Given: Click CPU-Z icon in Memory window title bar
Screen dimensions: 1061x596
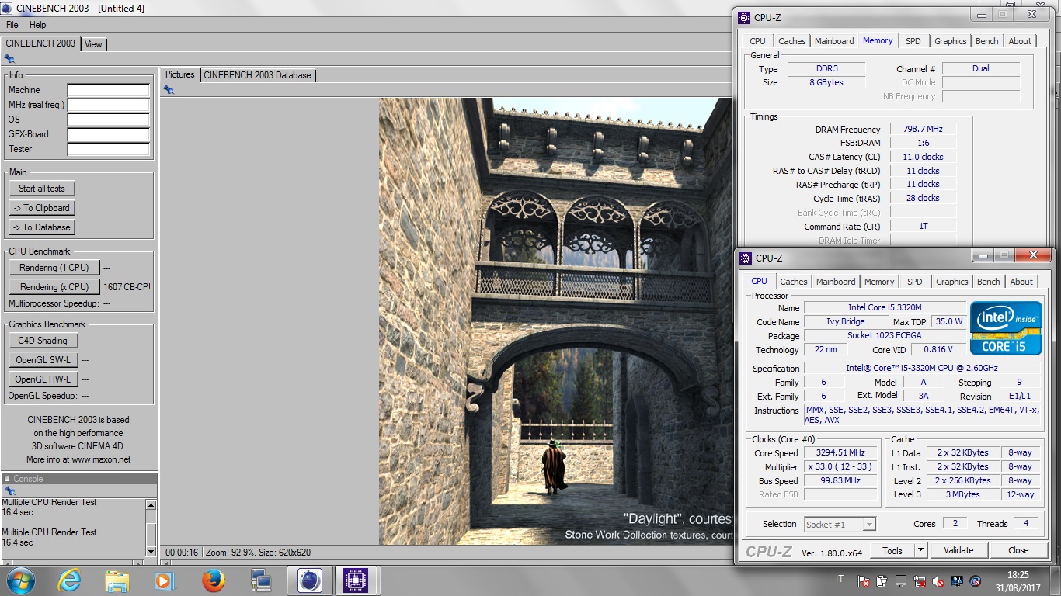Looking at the screenshot, I should [x=745, y=17].
